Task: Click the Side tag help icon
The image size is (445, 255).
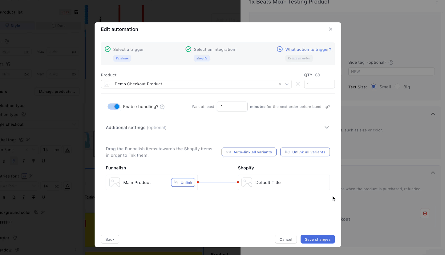Action: 391,63
